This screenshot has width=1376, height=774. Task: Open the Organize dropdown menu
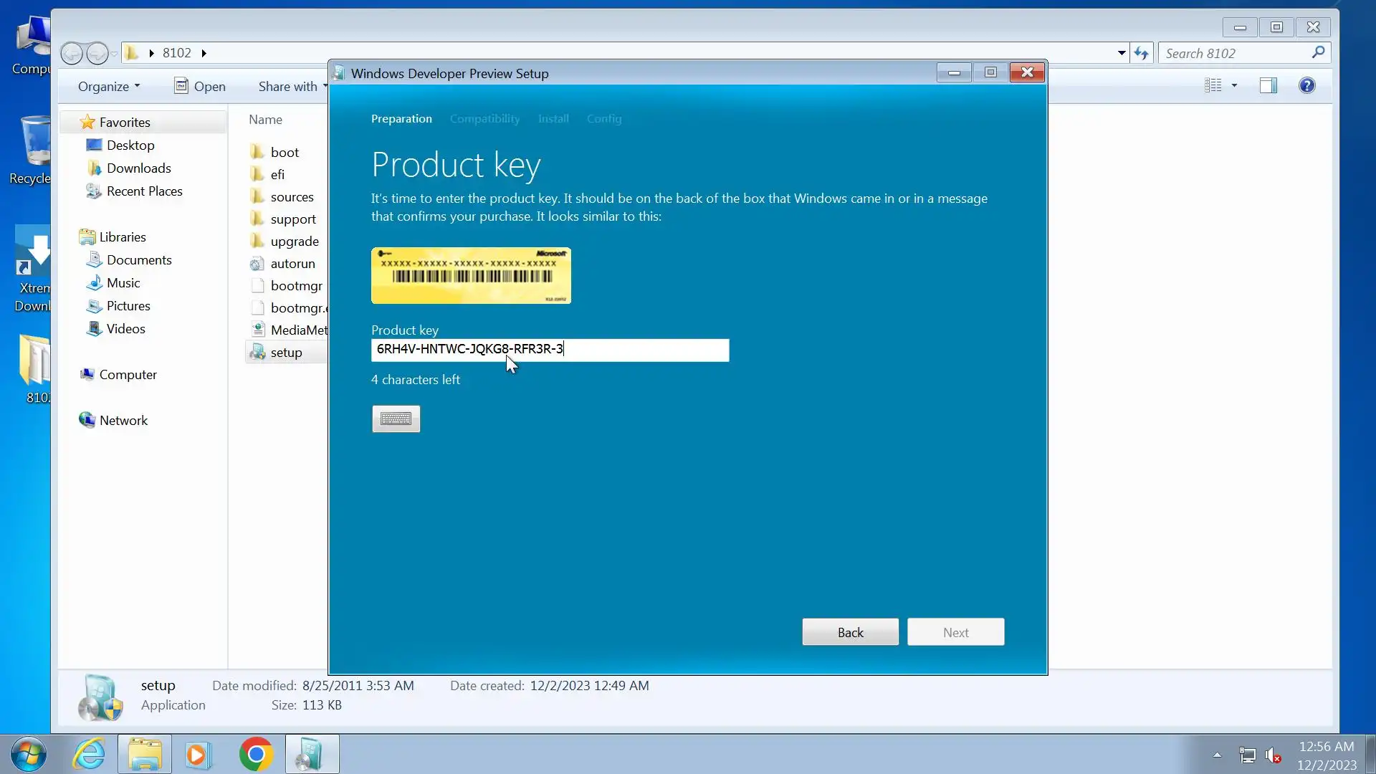pos(109,86)
